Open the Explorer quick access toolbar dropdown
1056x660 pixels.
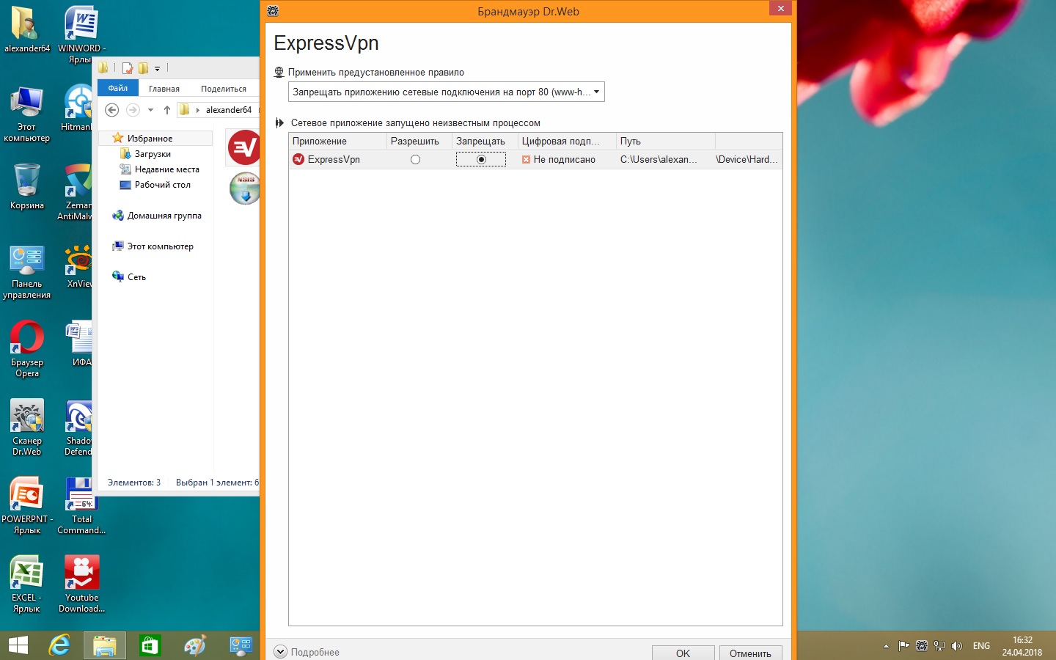tap(157, 68)
